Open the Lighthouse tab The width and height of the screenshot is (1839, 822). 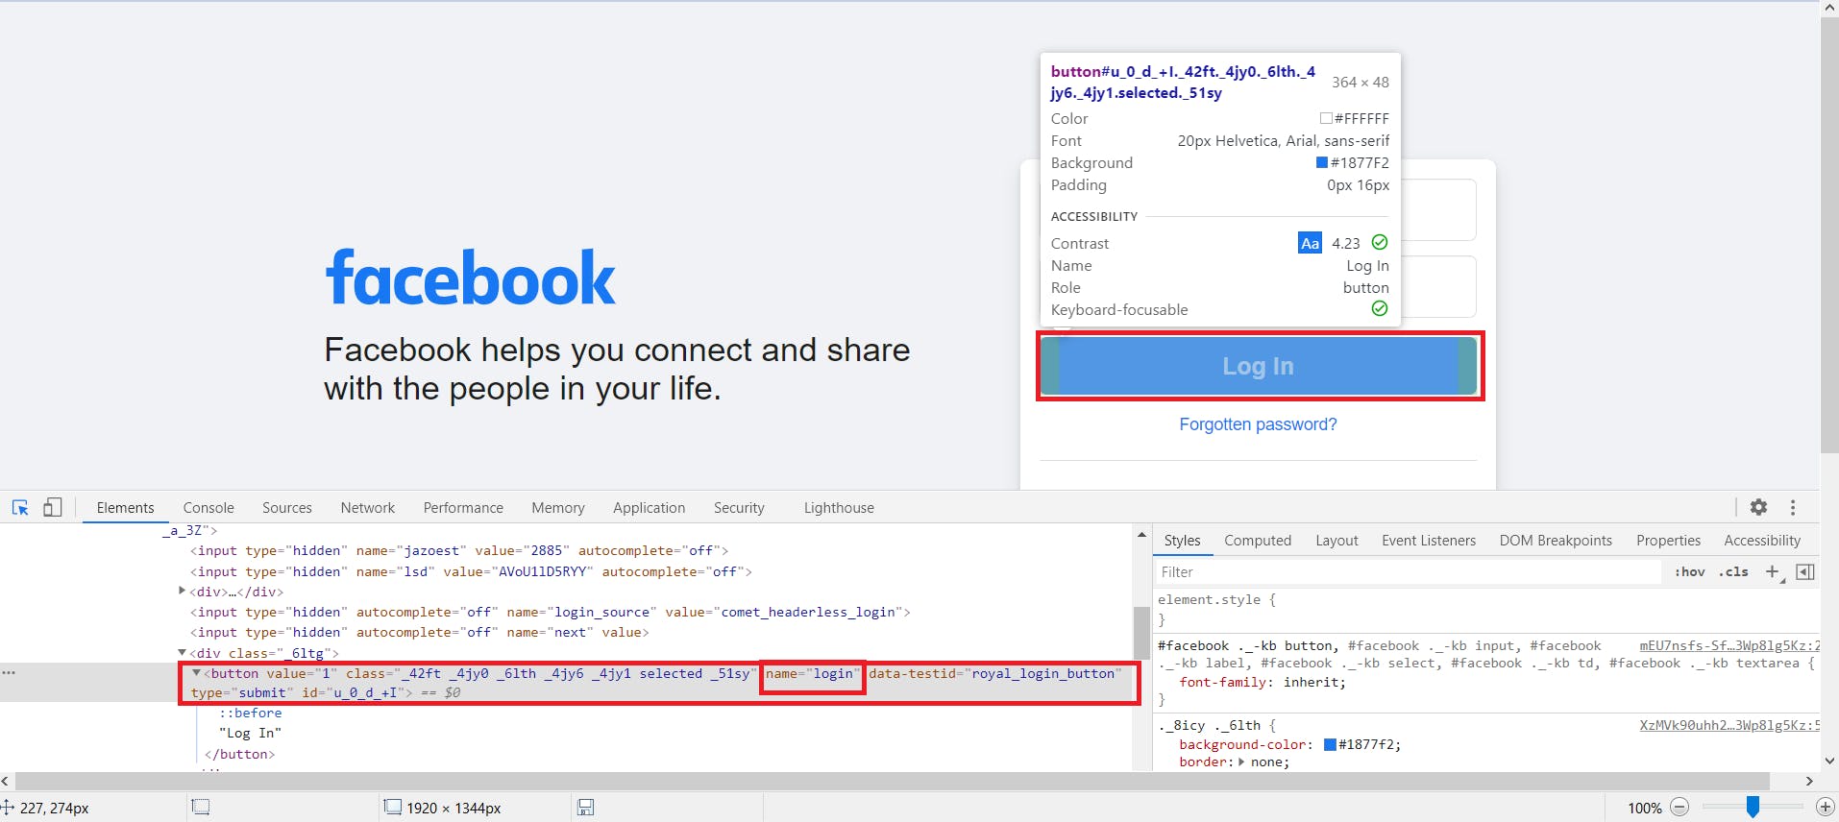(x=839, y=508)
